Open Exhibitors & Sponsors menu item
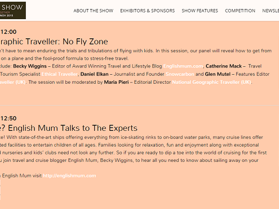 pos(148,11)
